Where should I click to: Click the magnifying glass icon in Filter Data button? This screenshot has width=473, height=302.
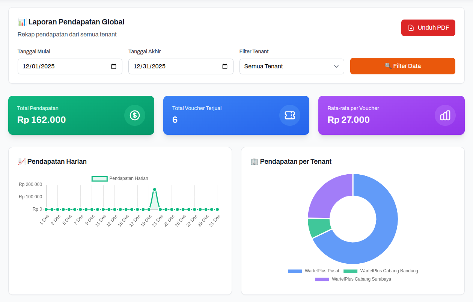click(x=388, y=66)
